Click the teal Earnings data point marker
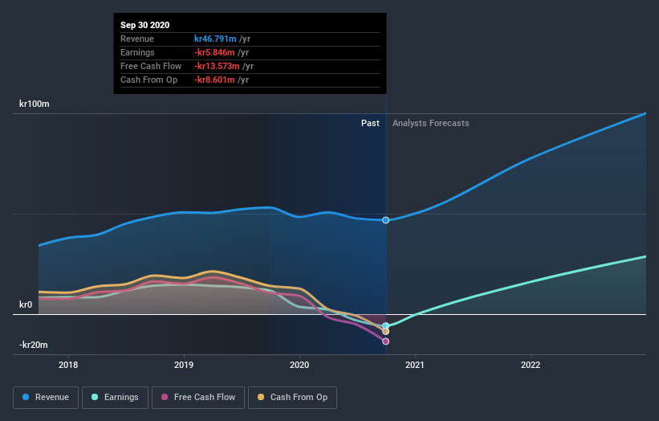Screen dimensions: 659x421 pos(386,326)
